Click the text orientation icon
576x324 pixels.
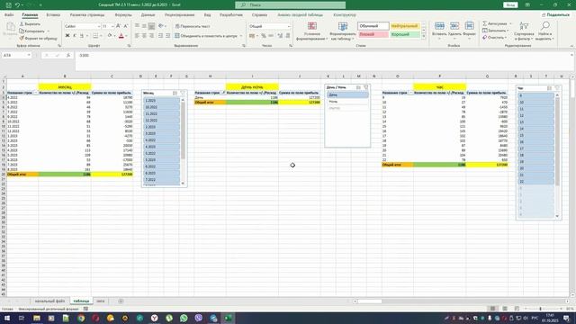pos(161,26)
